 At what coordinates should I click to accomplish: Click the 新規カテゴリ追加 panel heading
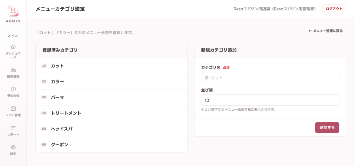pos(219,50)
